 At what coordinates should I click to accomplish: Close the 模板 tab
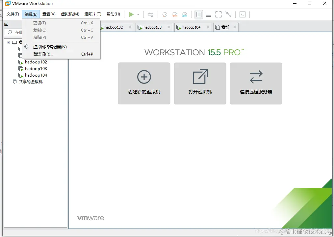pos(235,27)
